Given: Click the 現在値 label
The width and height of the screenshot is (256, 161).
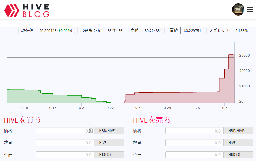Looking at the screenshot, I should [27, 31].
